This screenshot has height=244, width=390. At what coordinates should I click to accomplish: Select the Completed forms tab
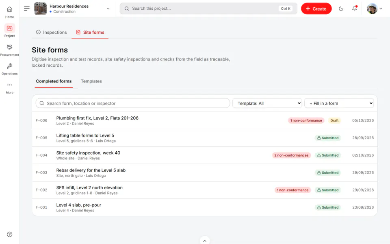[54, 81]
